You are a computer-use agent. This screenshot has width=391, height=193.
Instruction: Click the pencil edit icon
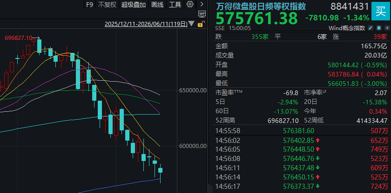pos(371,28)
